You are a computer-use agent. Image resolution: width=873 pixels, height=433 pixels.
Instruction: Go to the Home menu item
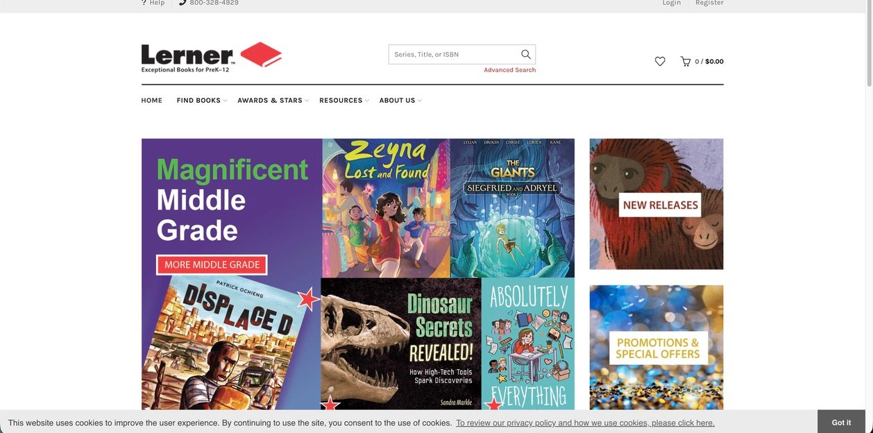(152, 101)
